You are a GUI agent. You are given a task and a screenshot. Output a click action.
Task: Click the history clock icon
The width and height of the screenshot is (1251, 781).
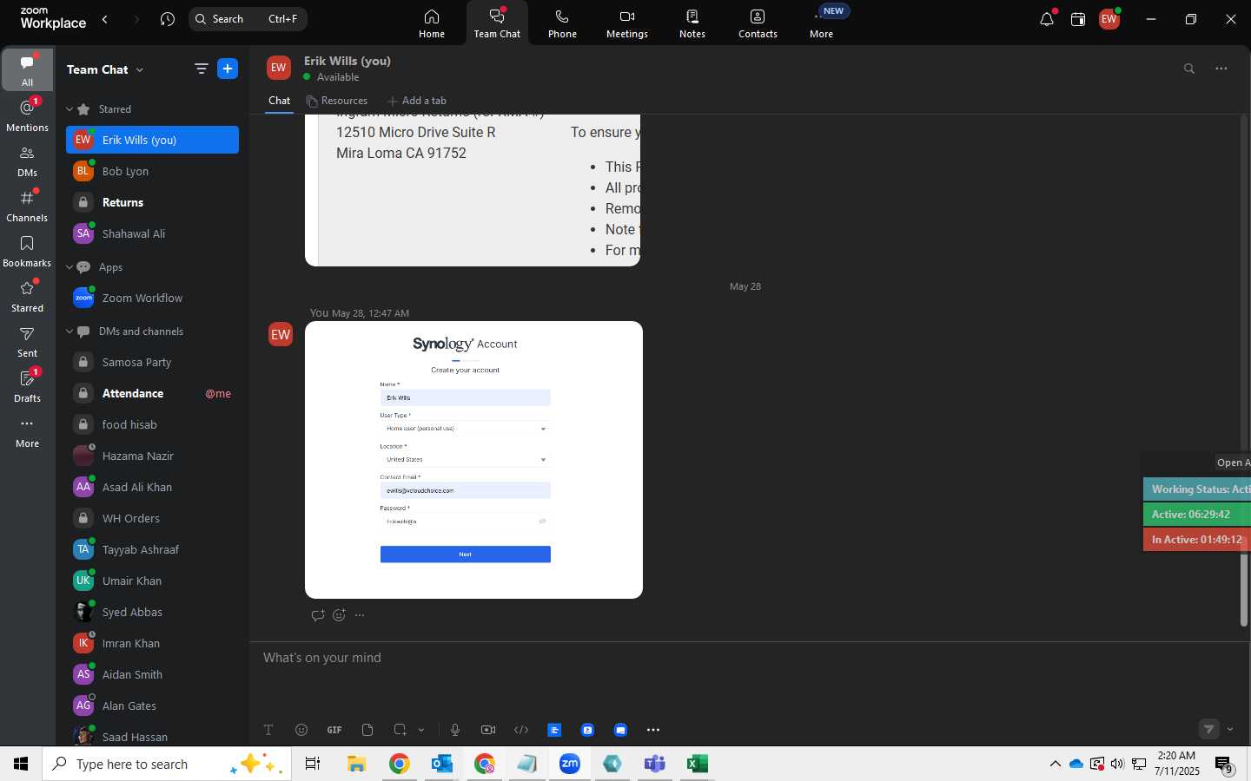click(168, 19)
